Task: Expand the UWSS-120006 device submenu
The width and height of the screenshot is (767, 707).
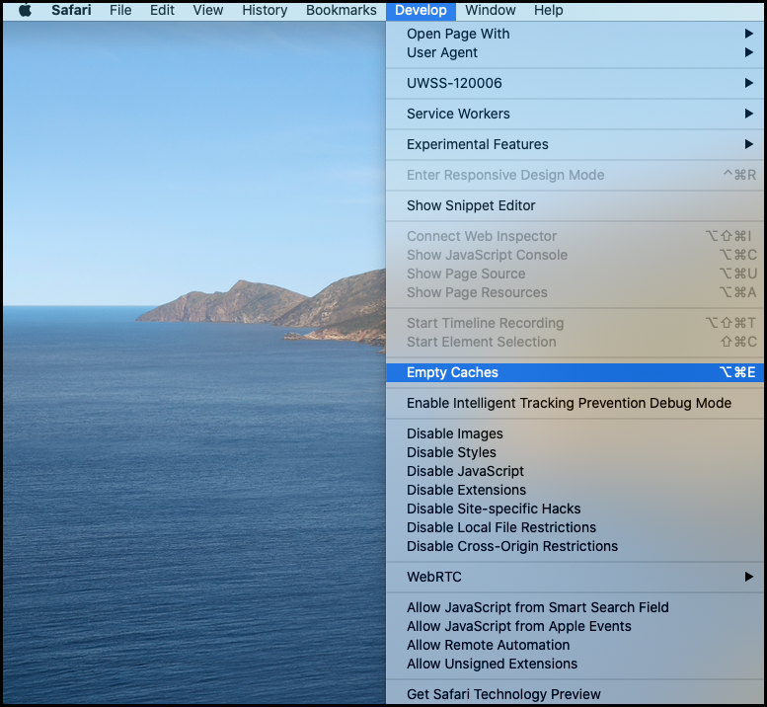Action: tap(576, 83)
